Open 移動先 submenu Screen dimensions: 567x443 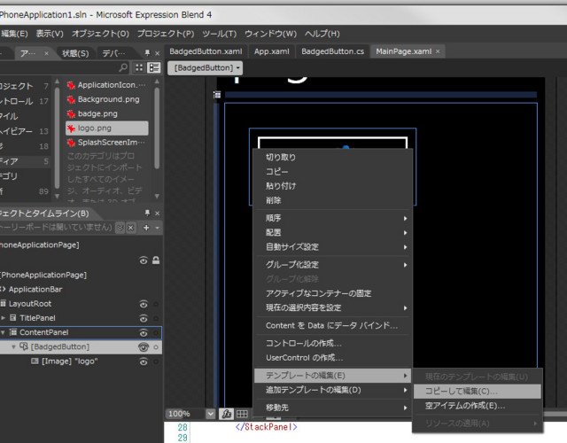[x=333, y=408]
